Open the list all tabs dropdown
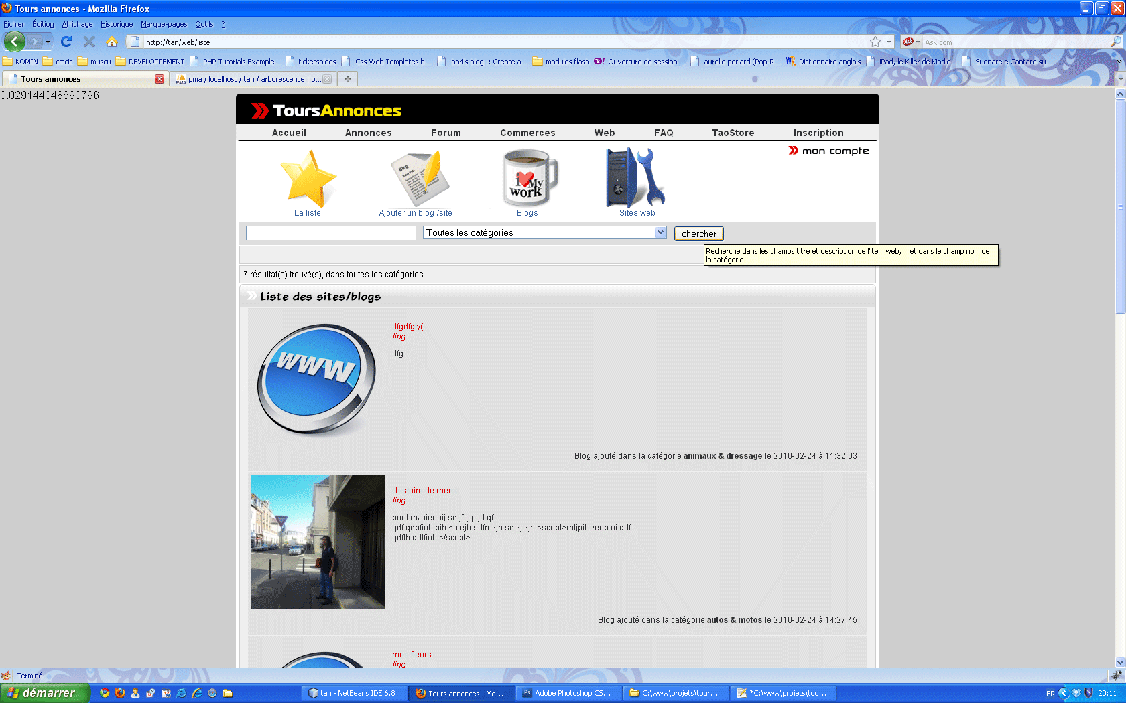Screen dimensions: 1126x703 coord(1119,79)
